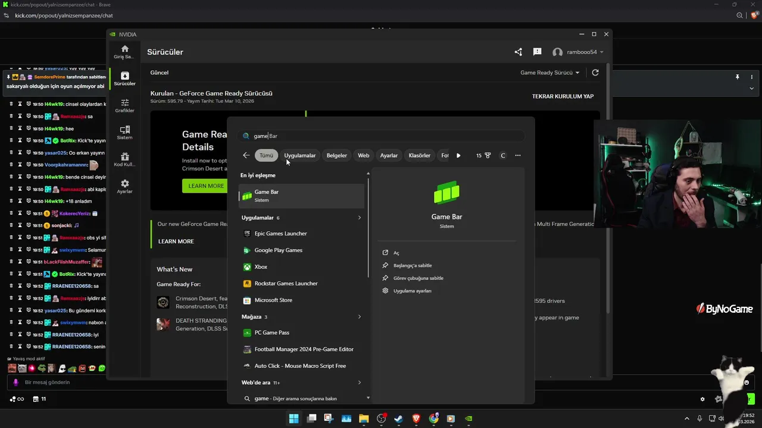Select Belgeler filter tab

coord(337,156)
